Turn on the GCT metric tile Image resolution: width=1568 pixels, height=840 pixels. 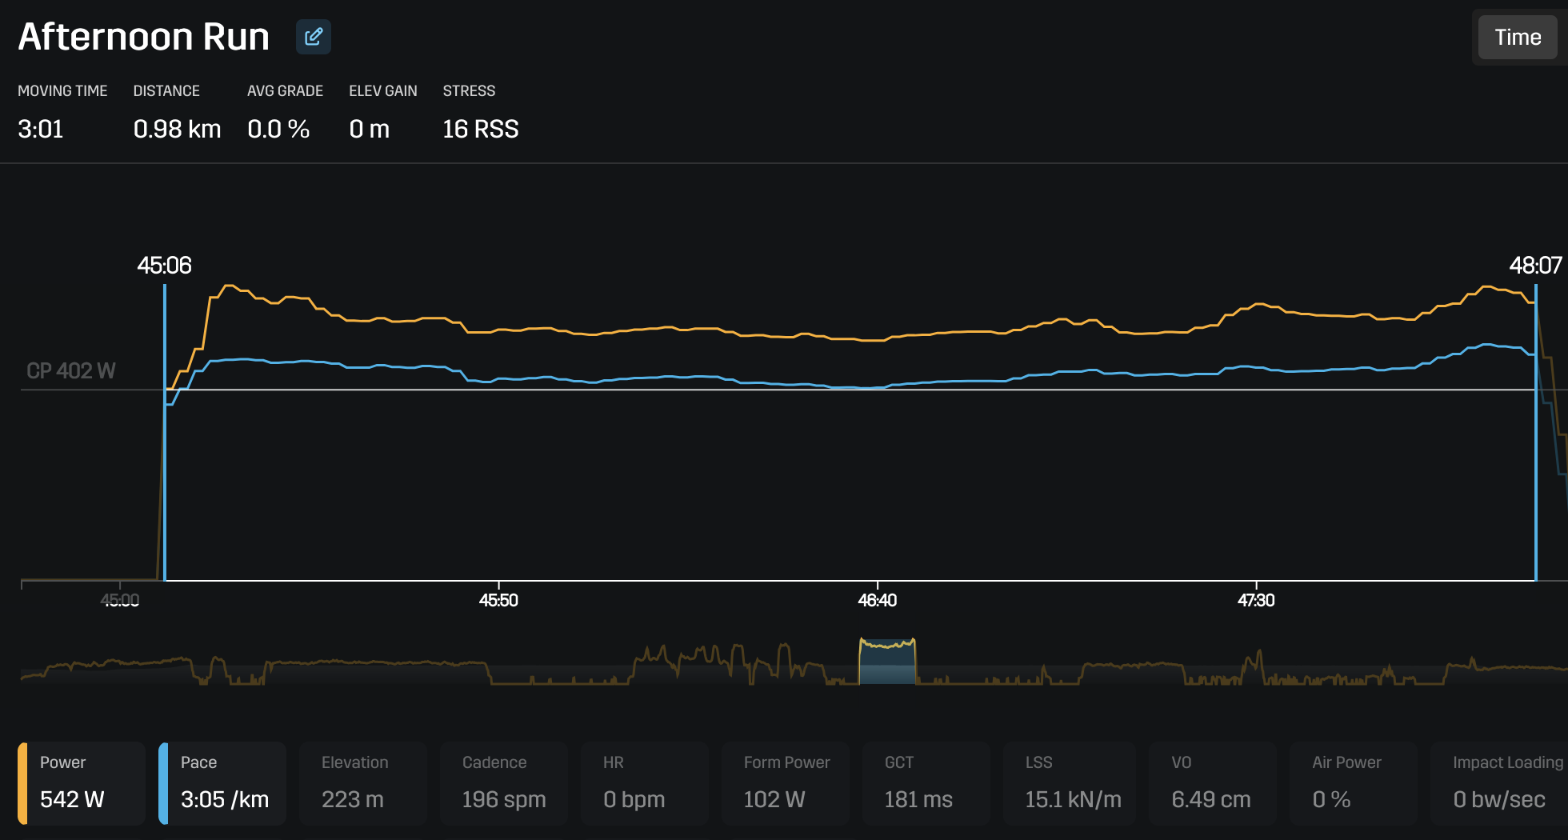tap(926, 782)
